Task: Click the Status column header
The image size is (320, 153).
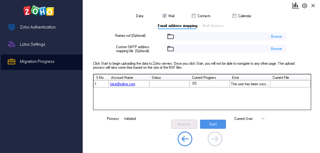Action: click(x=169, y=77)
